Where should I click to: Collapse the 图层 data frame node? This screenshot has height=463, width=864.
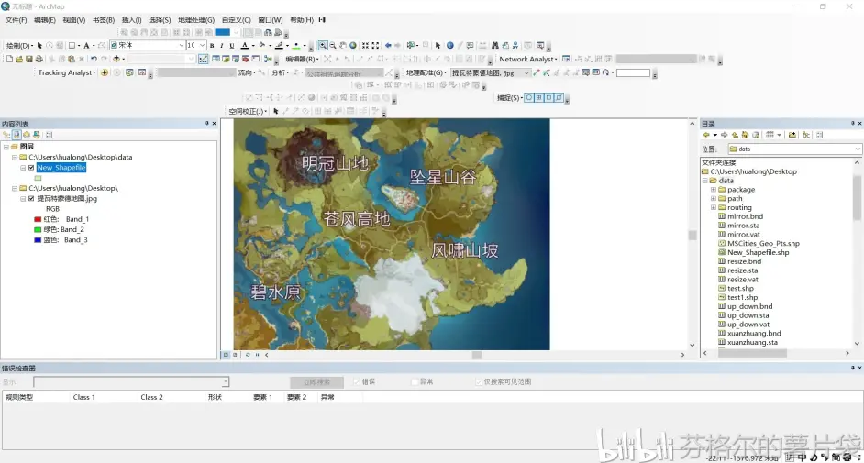6,147
